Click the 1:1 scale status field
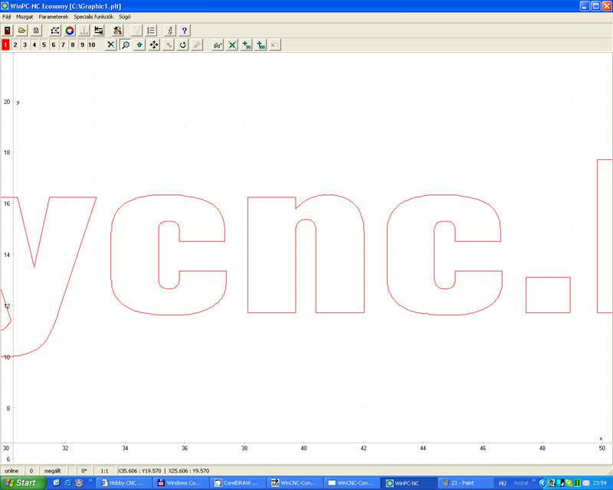Screen dimensions: 613x490 (x=104, y=471)
